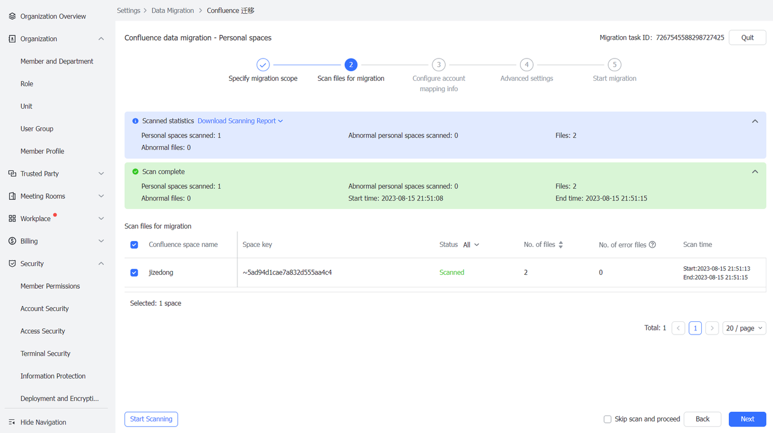Click the Quit button
The width and height of the screenshot is (773, 433).
tap(748, 37)
